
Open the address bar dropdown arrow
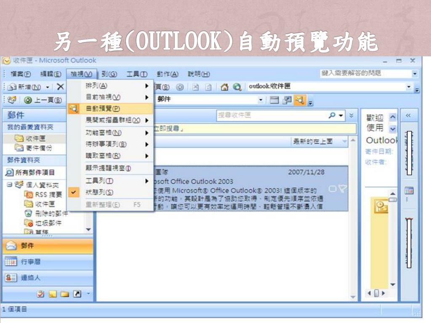tap(409, 87)
